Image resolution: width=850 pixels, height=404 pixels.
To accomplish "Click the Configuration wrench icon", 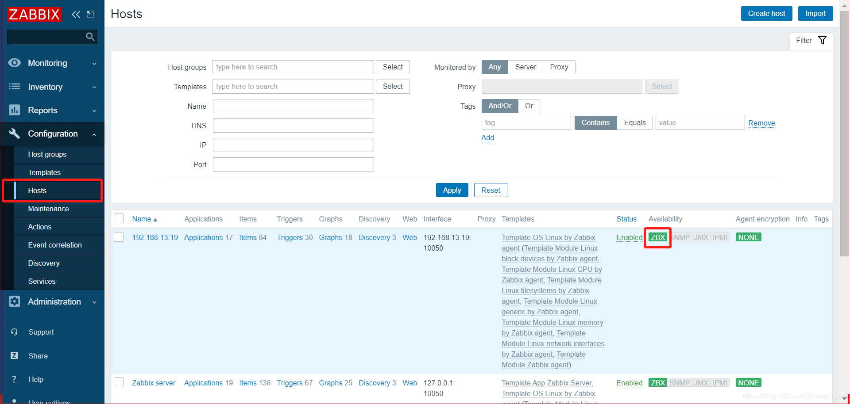I will [15, 133].
